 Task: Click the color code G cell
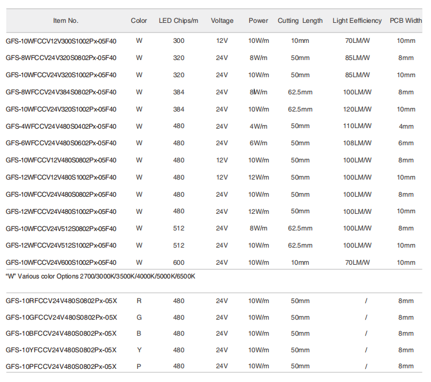139,317
